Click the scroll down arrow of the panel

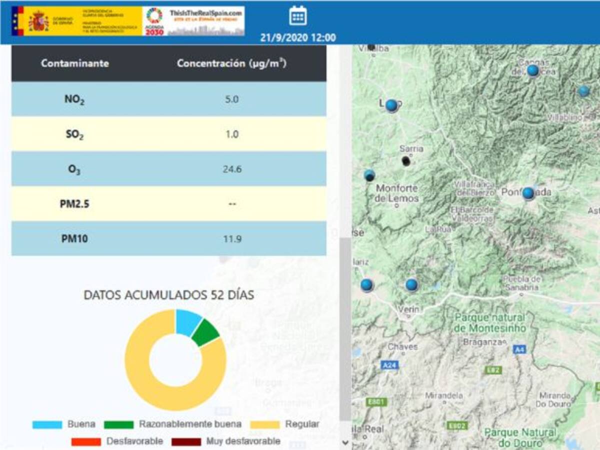(x=345, y=442)
